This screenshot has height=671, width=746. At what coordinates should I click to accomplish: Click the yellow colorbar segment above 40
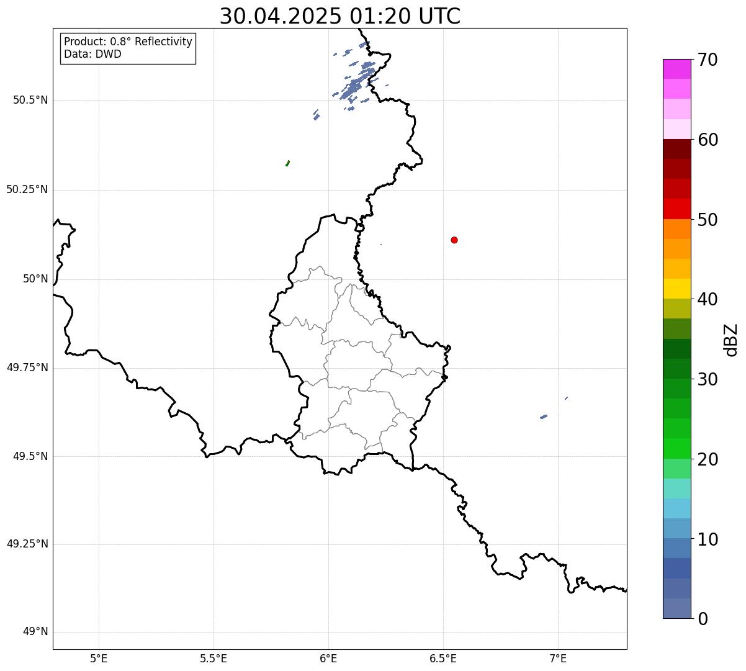[x=676, y=289]
